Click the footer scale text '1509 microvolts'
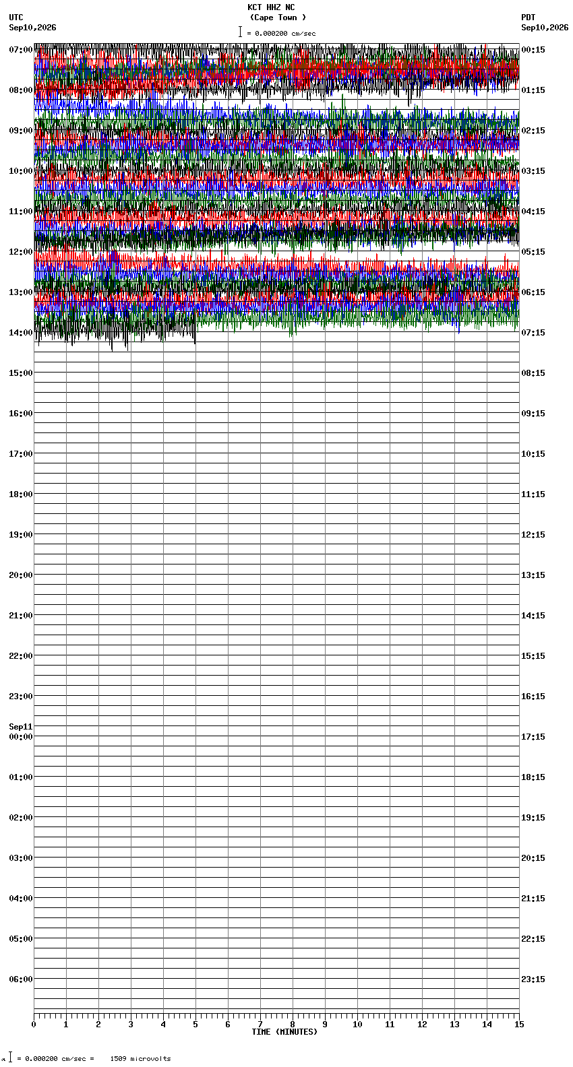573x1067 pixels. click(x=140, y=1059)
